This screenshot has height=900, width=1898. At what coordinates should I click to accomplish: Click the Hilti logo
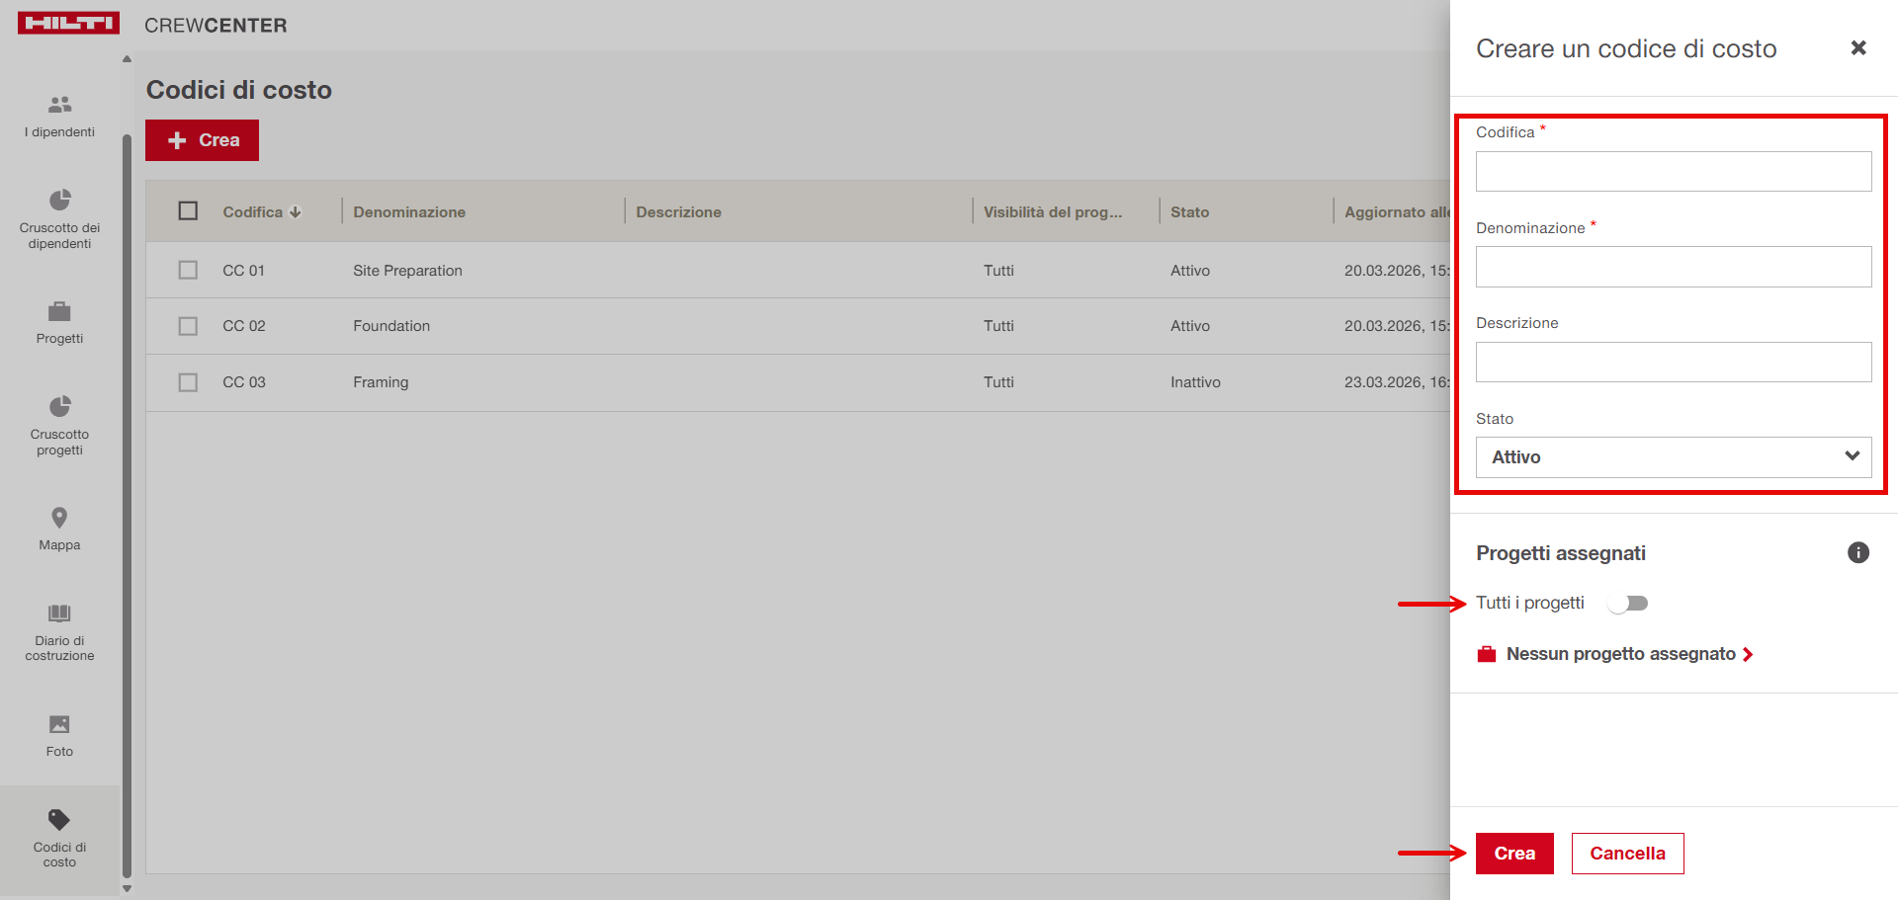coord(68,24)
